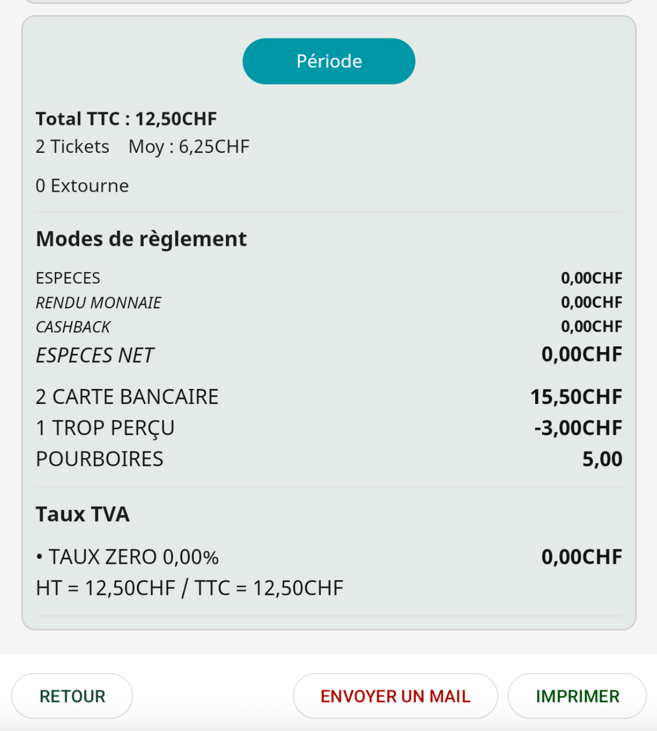The height and width of the screenshot is (731, 657).
Task: Click the HT = 12,50CHF / TTC line
Action: click(x=190, y=588)
